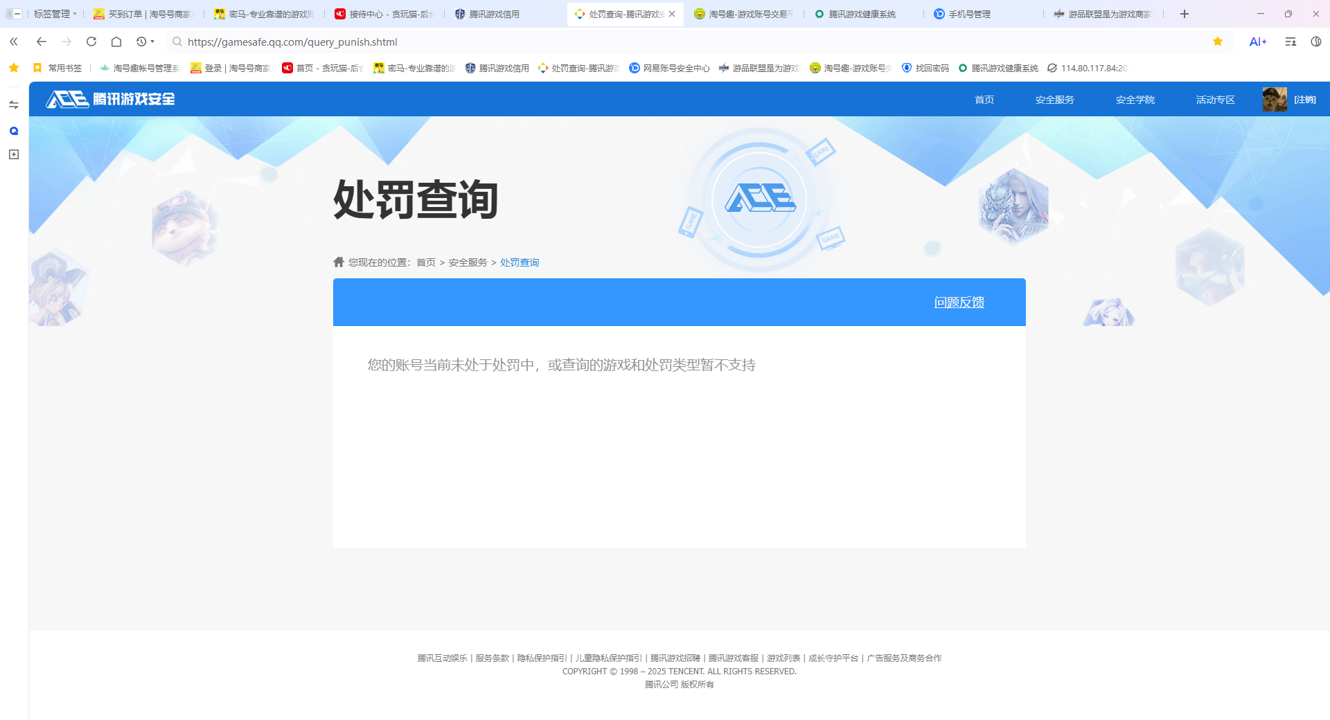Click the home icon beside breadcrumb navigation
This screenshot has width=1330, height=720.
click(x=338, y=262)
